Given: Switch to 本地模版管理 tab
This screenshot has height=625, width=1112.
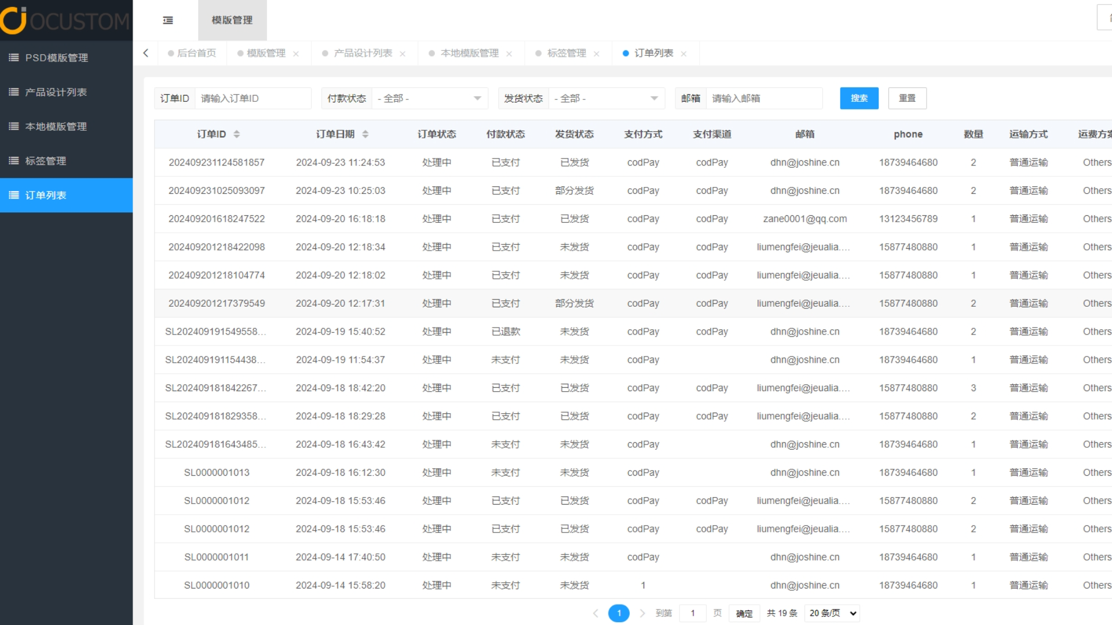Looking at the screenshot, I should tap(469, 53).
